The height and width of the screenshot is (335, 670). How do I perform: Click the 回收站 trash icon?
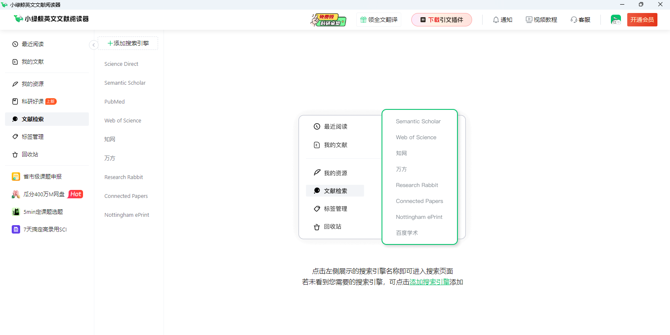pyautogui.click(x=15, y=155)
